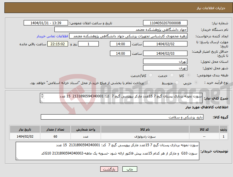Click the response deadline date 1404/02/02 field

165,44
